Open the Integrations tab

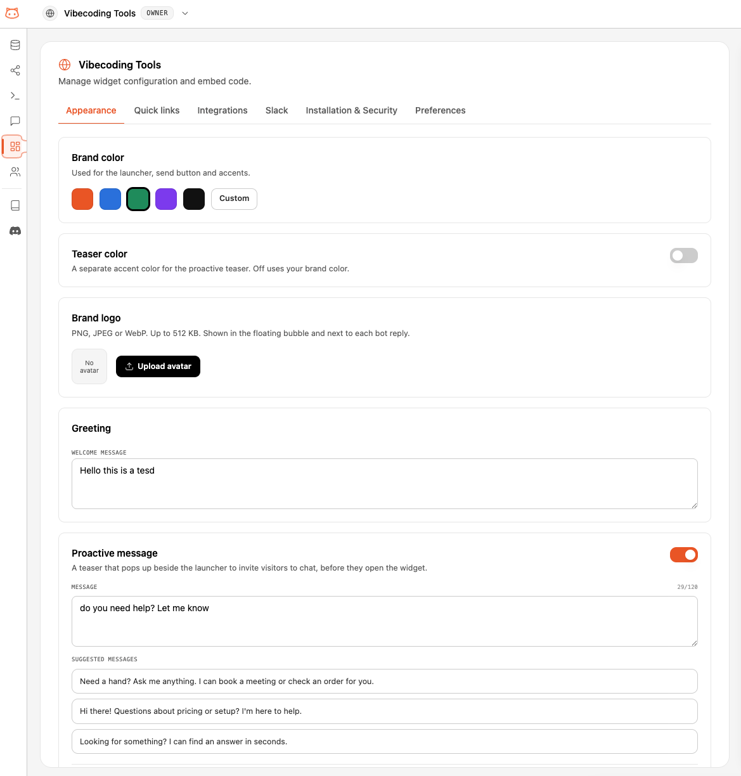coord(222,110)
